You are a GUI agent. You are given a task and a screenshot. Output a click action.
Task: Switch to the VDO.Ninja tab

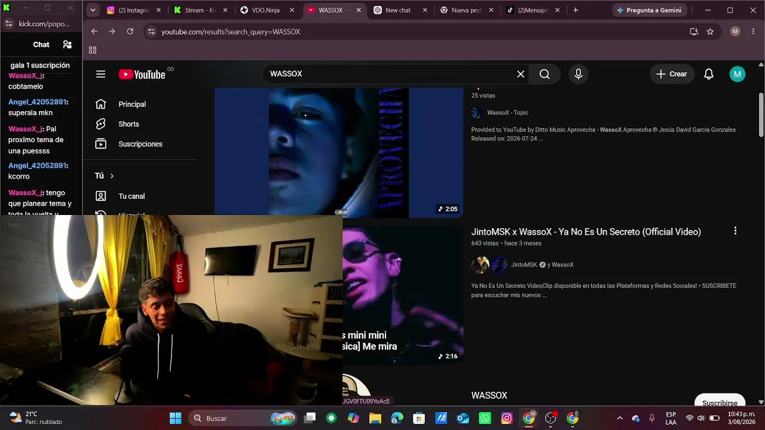(267, 10)
